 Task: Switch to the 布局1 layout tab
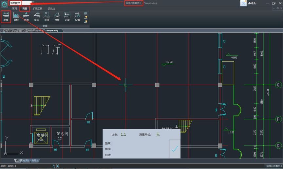26,161
